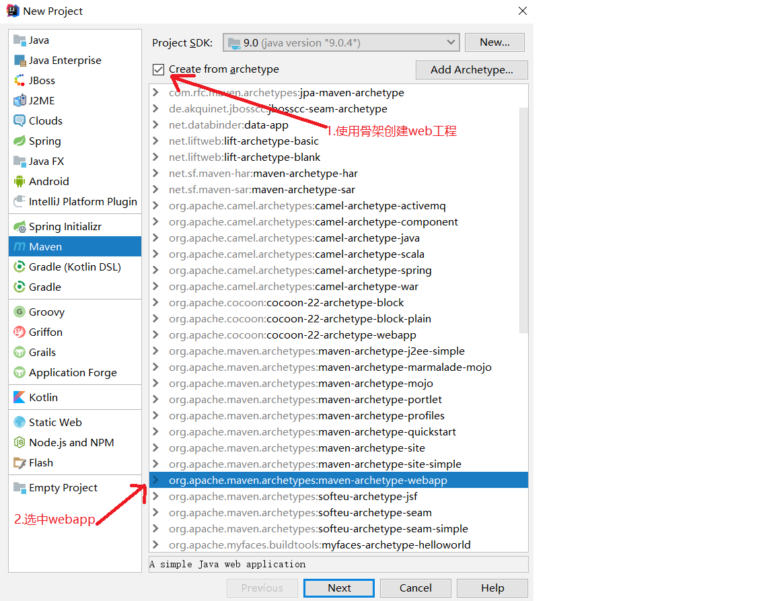
Task: Click 'A simple Java web application' description
Action: tap(227, 564)
